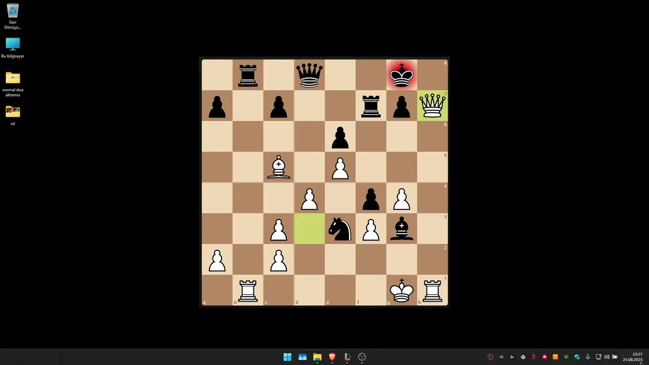Select the white queen on h7
Screen dimensions: 649x365
[x=432, y=106]
